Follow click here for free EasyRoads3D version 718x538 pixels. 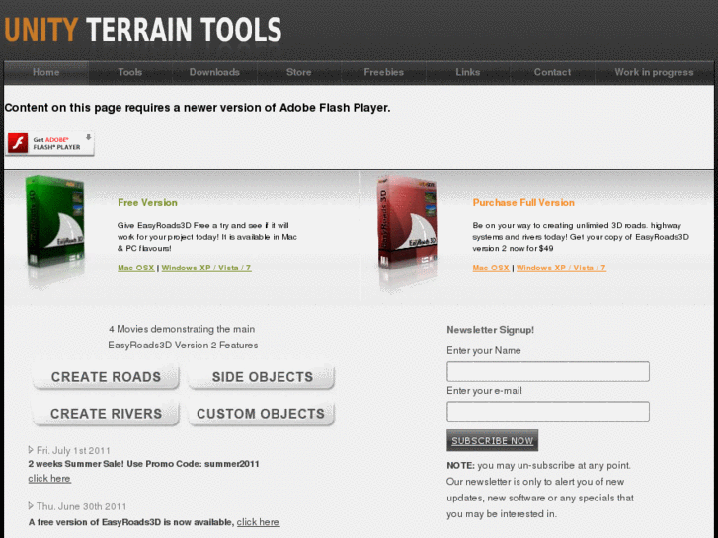[258, 522]
